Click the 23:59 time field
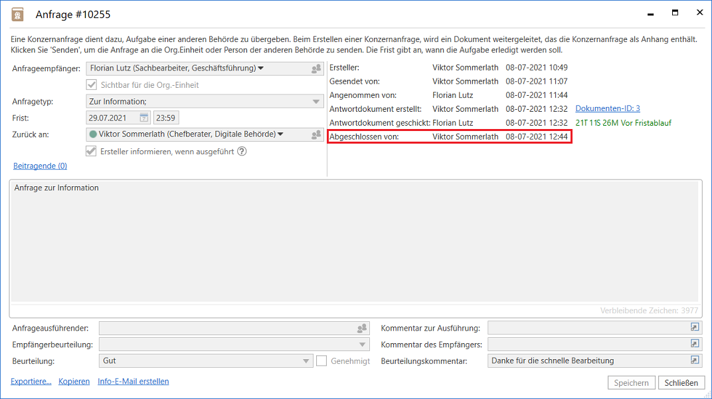712x399 pixels. pyautogui.click(x=166, y=118)
